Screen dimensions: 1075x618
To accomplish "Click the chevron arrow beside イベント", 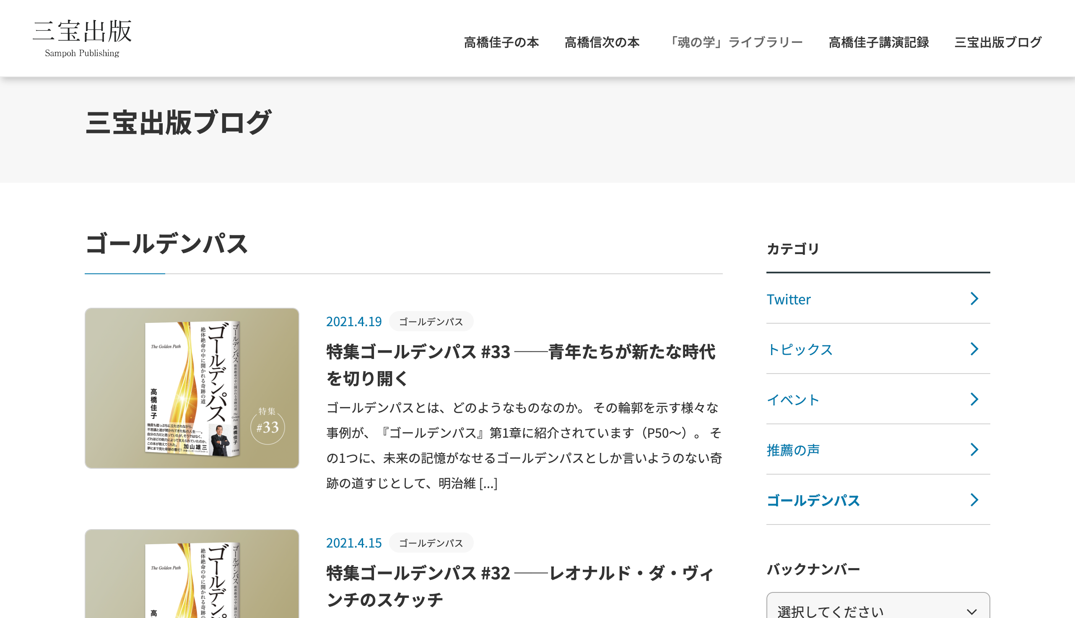I will tap(974, 400).
